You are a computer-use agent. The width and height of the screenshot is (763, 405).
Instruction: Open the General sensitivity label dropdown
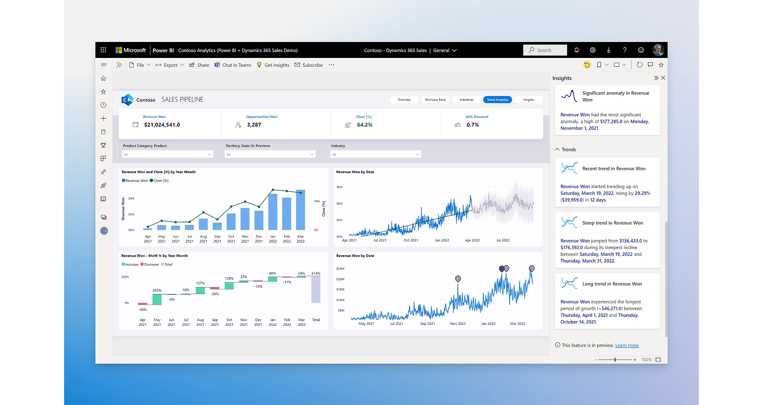tap(445, 50)
